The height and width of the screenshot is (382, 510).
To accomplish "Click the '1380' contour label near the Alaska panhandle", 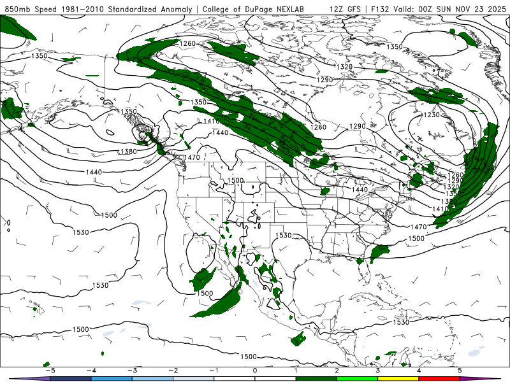I will (x=129, y=152).
